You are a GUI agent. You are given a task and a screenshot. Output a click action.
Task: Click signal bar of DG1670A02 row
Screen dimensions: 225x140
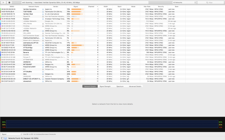(78, 45)
